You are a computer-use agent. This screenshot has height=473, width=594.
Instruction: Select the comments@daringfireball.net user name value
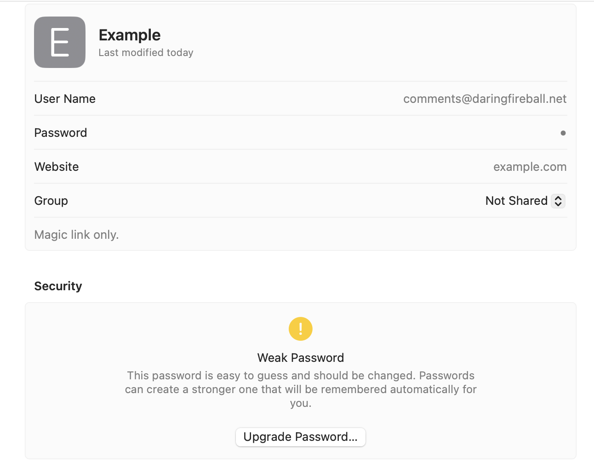485,99
